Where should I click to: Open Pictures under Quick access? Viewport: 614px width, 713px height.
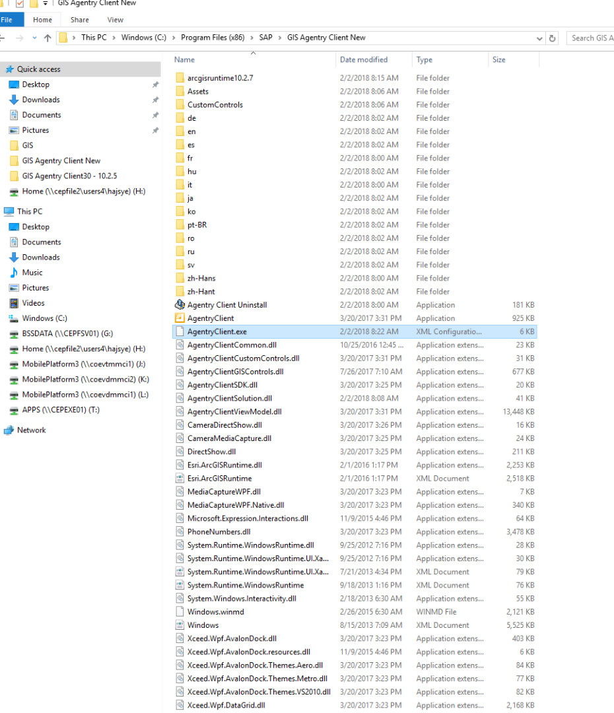36,130
